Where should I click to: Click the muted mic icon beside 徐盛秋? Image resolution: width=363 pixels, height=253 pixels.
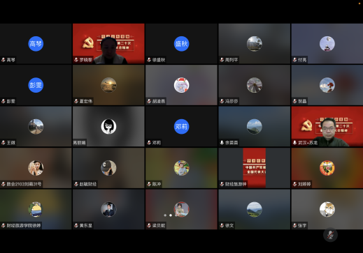(149, 60)
